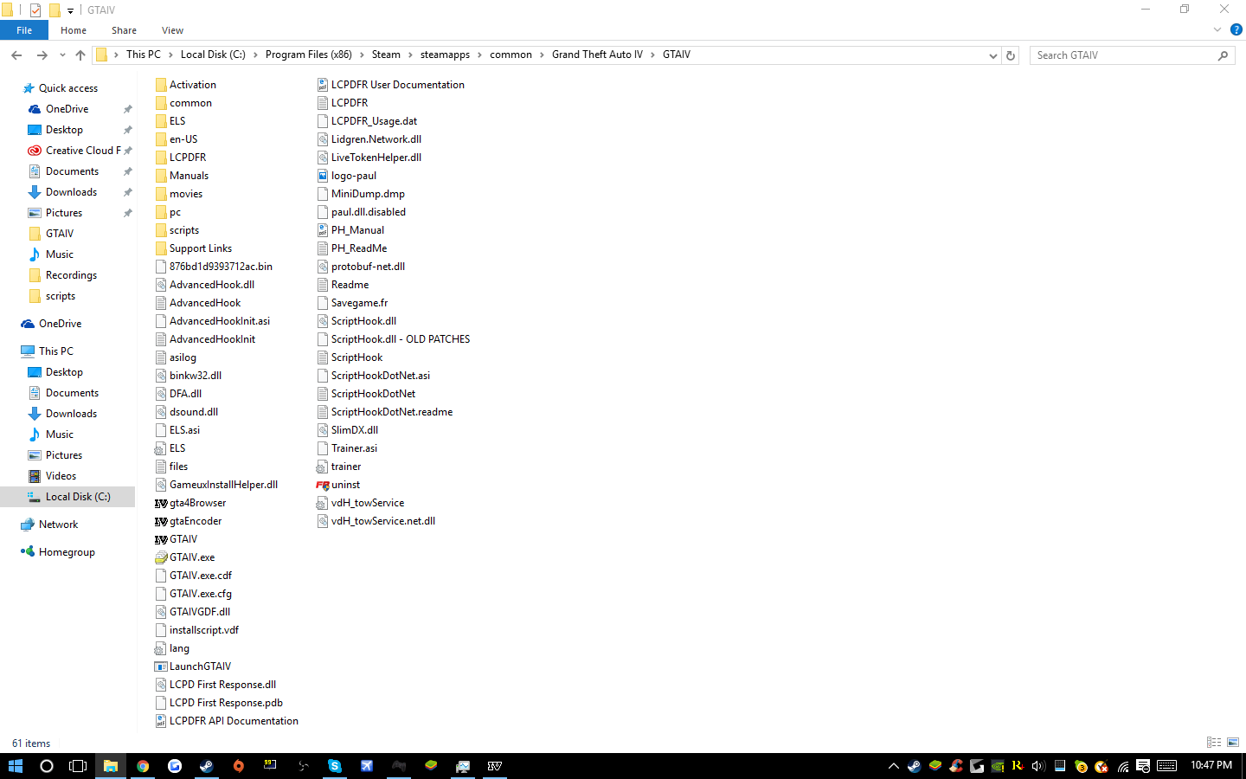
Task: Select the PH_Manual document
Action: [350, 230]
